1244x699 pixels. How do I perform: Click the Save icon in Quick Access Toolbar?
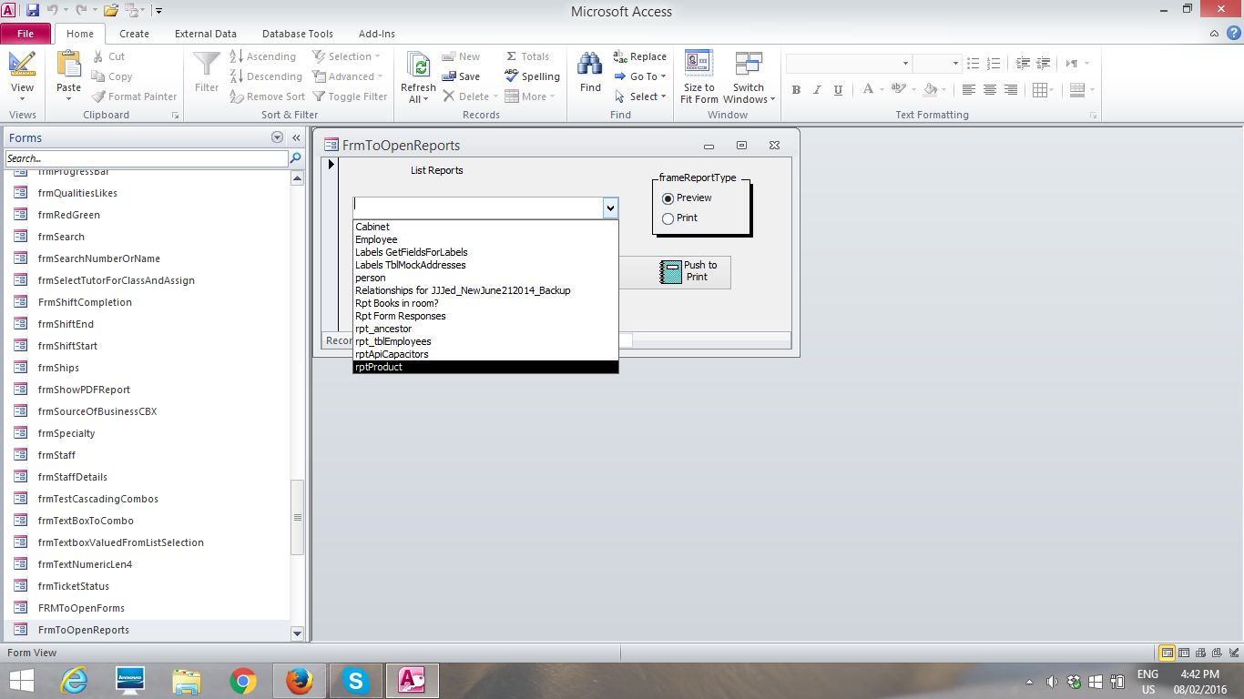coord(33,11)
